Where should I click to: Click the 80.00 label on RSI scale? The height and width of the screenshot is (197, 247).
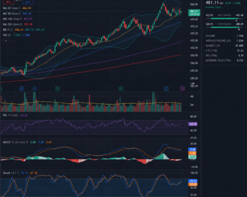(x=193, y=116)
